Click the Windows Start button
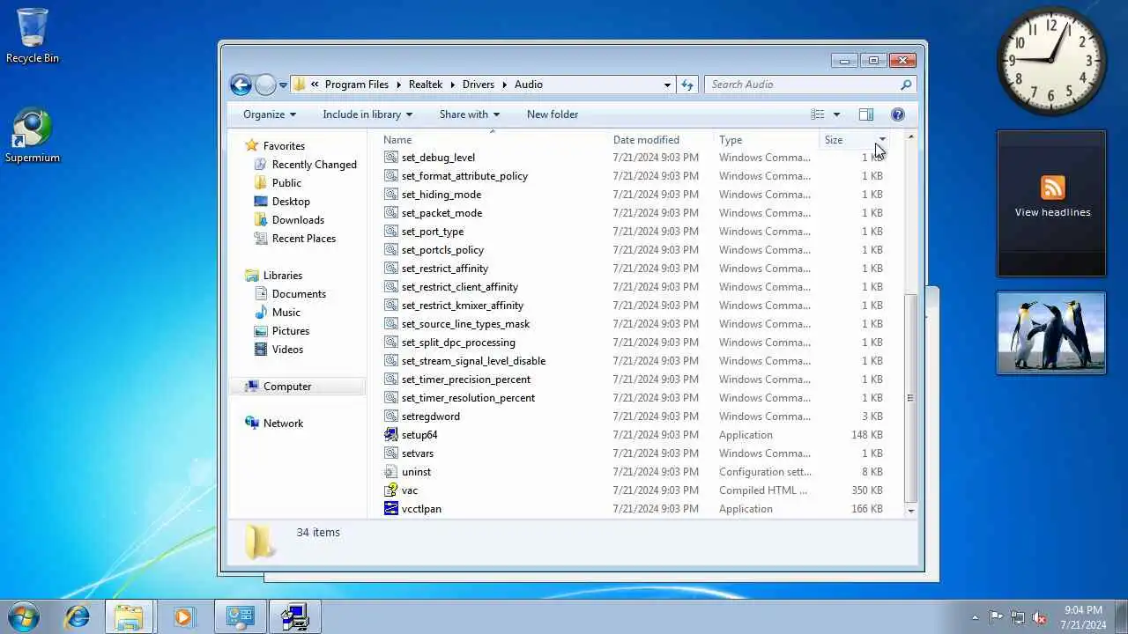 24,616
